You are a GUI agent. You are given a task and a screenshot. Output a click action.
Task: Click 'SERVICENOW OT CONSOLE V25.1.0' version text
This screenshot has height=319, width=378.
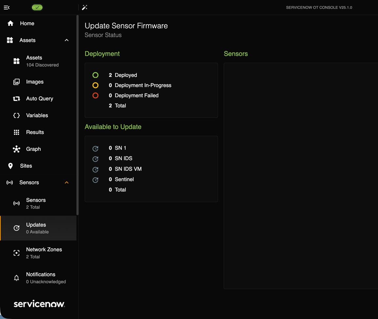[x=319, y=8]
